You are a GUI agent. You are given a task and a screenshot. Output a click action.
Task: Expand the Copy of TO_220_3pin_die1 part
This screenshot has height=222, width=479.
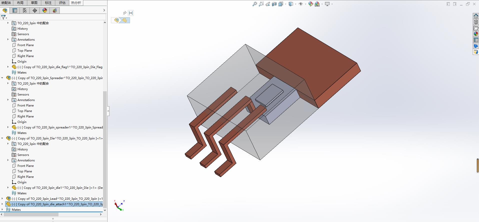tap(8, 188)
